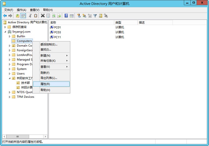Choose 查找(I)... from the context menu
The image size is (209, 146).
51,49
